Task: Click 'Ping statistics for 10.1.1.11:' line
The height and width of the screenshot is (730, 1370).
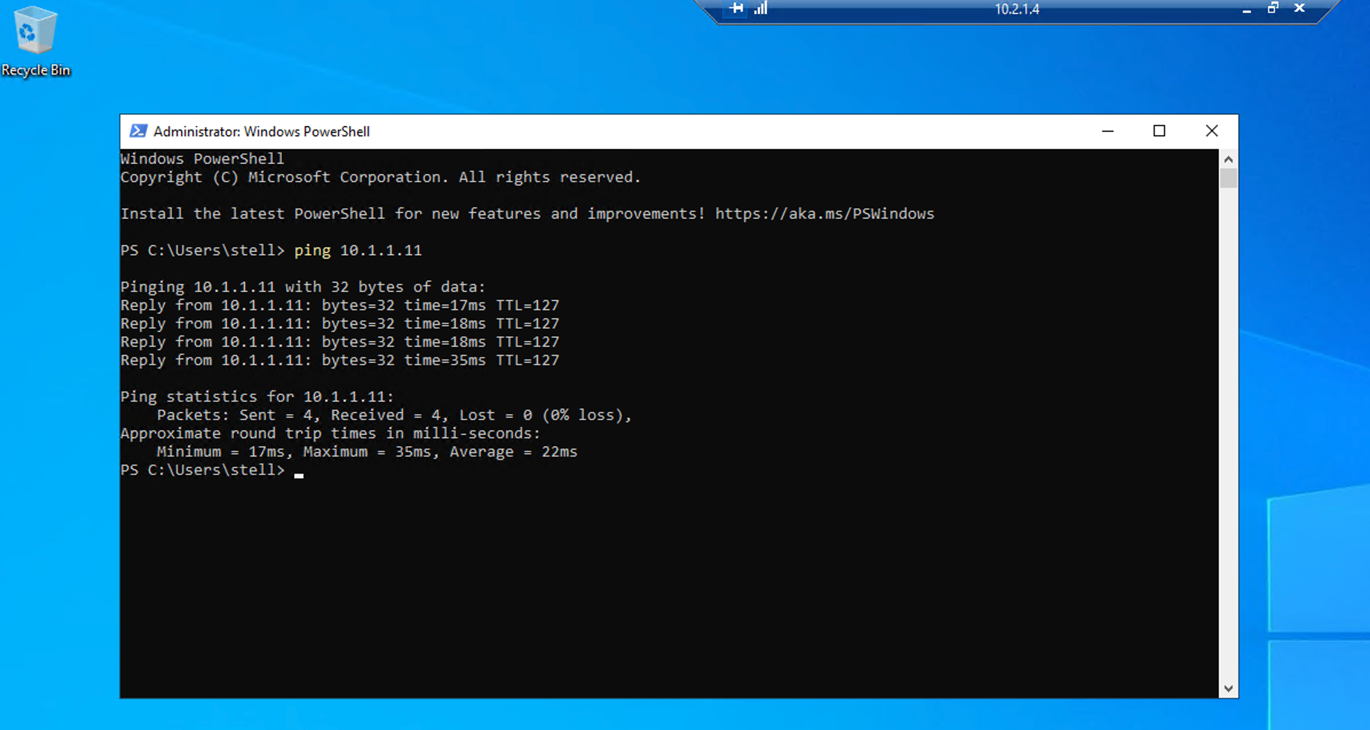Action: 258,397
